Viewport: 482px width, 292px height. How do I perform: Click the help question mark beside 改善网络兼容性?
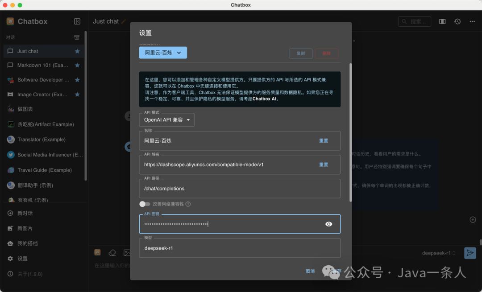tap(188, 204)
